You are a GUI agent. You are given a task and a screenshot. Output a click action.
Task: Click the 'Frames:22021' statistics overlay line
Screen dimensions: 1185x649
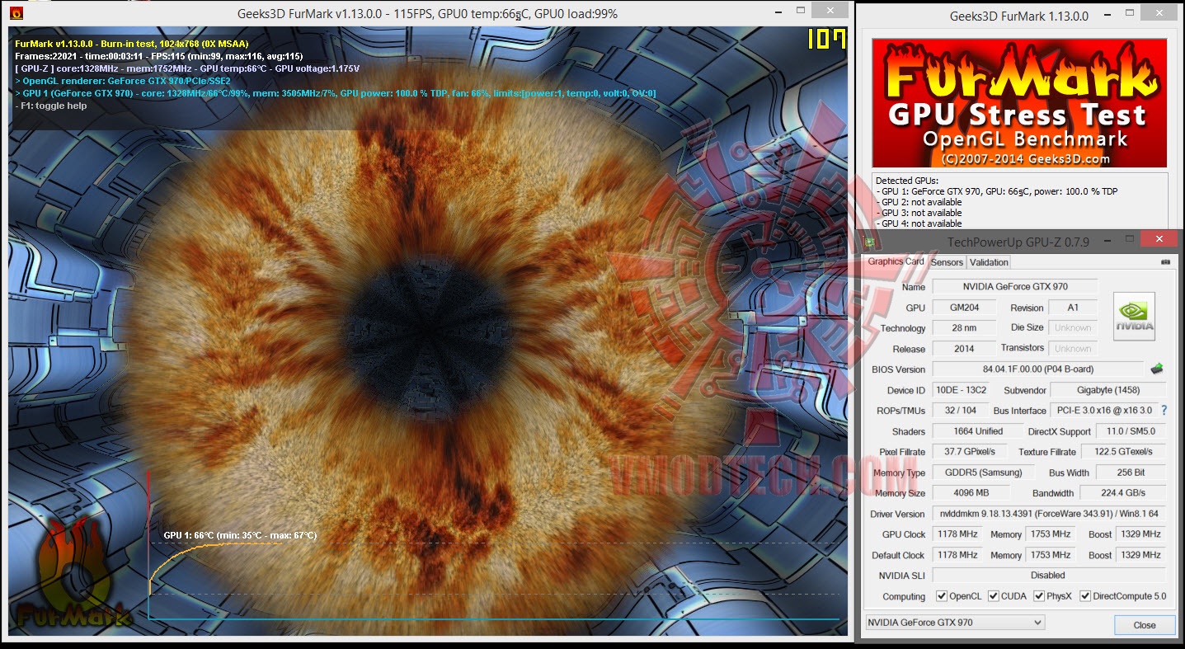pos(159,56)
